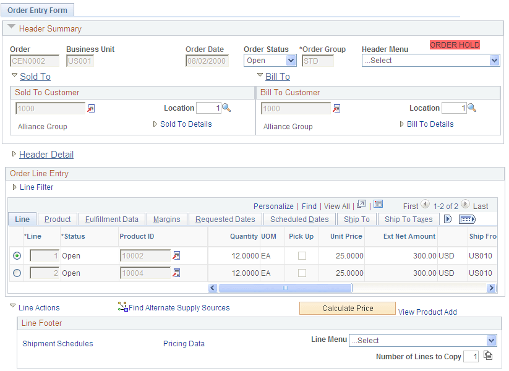Click horizontal scrollbar thumb in grid
Screen dimensions: 509x371
coord(285,288)
